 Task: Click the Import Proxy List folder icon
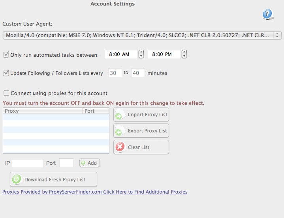120,114
